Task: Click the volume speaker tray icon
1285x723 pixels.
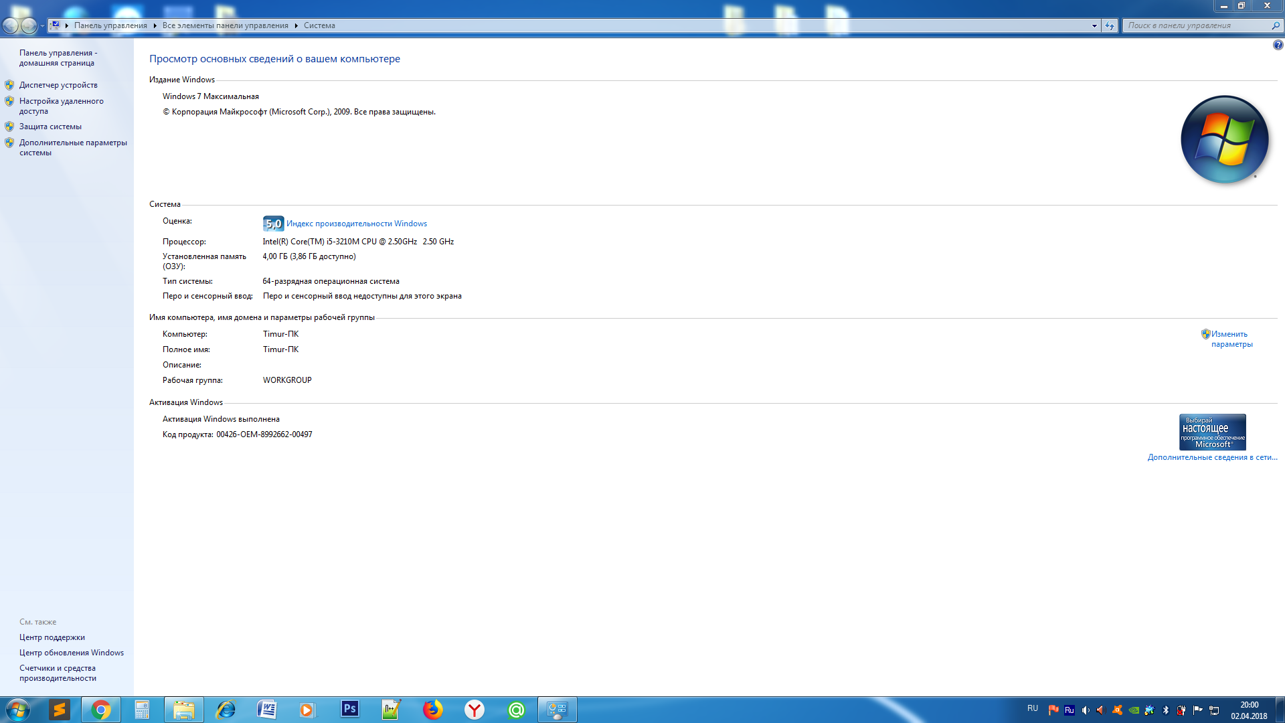Action: click(x=1085, y=710)
